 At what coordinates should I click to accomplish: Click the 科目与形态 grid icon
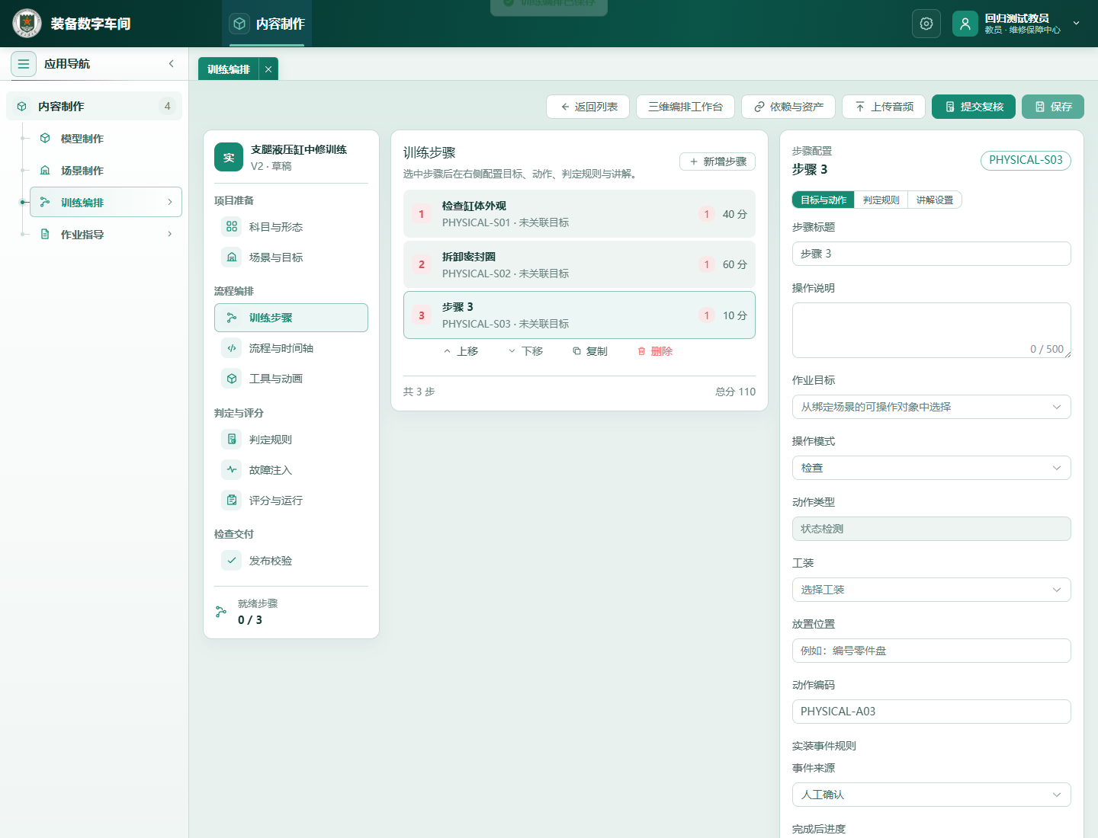[x=232, y=227]
